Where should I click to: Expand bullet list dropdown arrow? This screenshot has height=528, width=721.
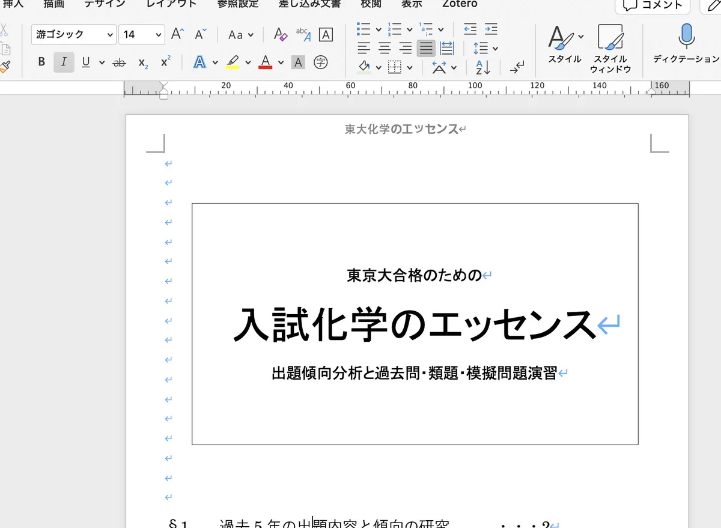point(379,29)
